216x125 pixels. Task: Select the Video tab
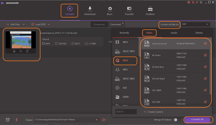(x=149, y=33)
